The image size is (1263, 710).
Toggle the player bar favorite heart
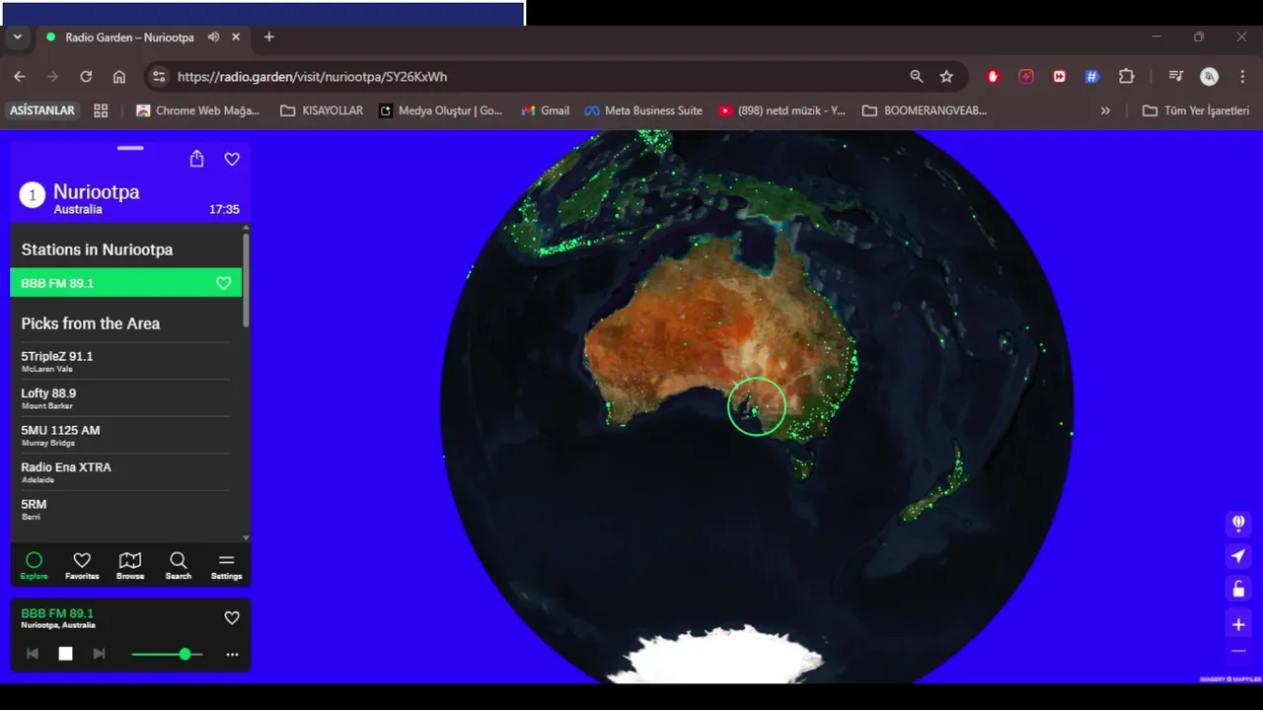[232, 618]
